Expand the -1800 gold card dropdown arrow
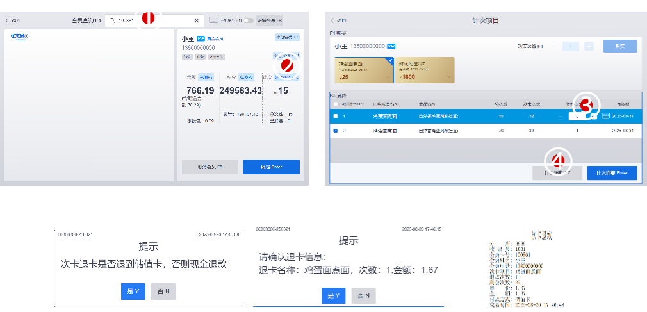 (x=448, y=77)
